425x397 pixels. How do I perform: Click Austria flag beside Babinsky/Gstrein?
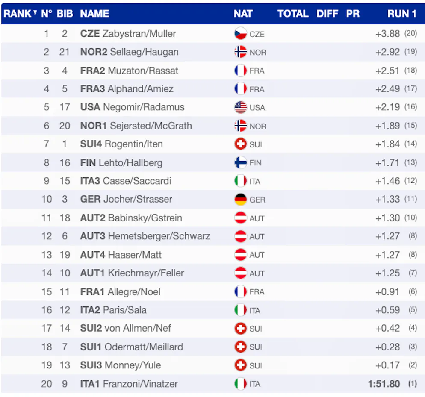tap(241, 218)
